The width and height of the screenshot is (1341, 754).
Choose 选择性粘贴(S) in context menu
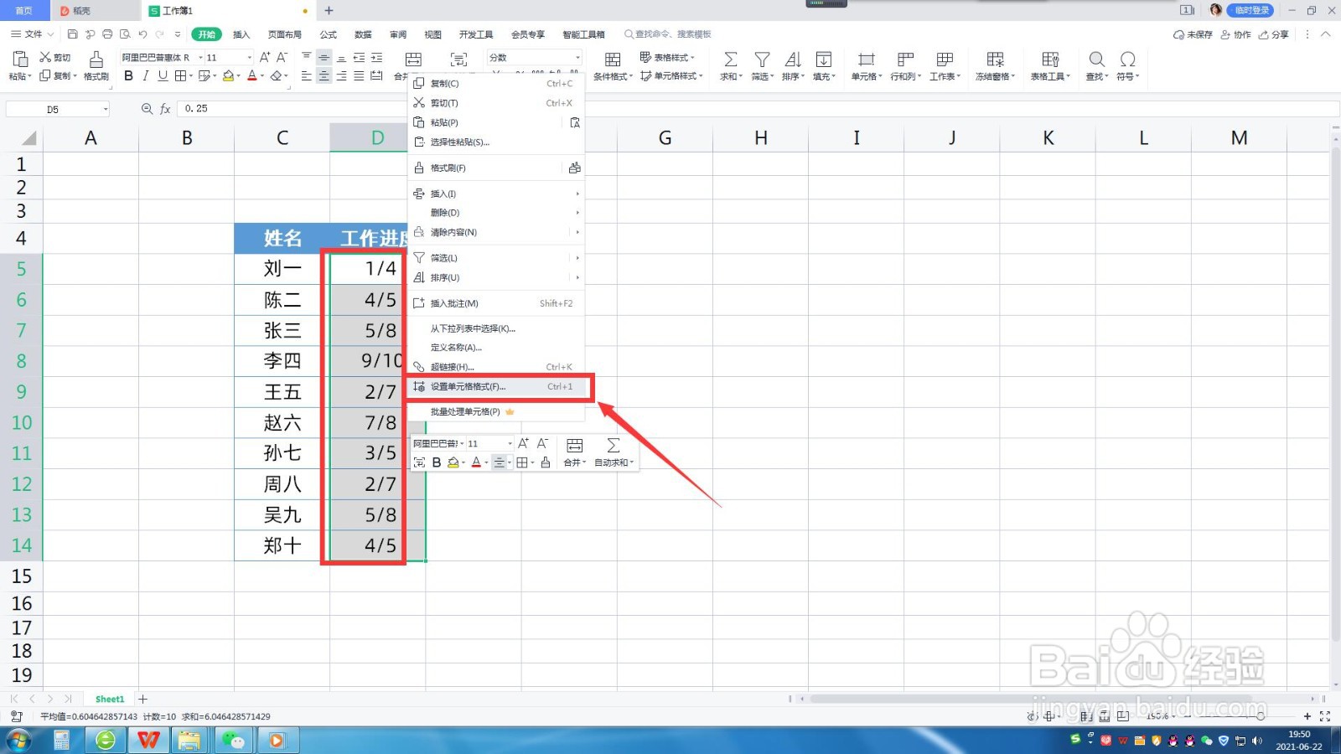(495, 142)
